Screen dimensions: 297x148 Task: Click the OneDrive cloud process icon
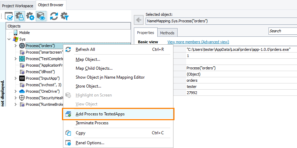tap(22, 91)
